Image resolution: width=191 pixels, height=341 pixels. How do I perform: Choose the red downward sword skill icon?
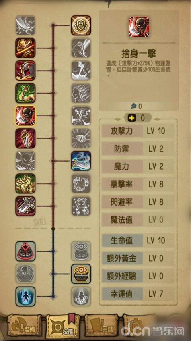(x=25, y=138)
